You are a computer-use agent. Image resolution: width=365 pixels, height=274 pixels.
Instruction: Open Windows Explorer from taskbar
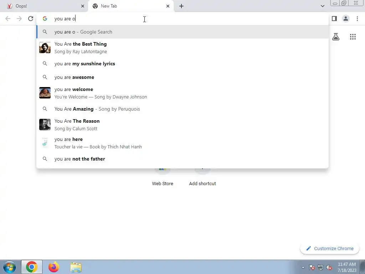coord(76,267)
